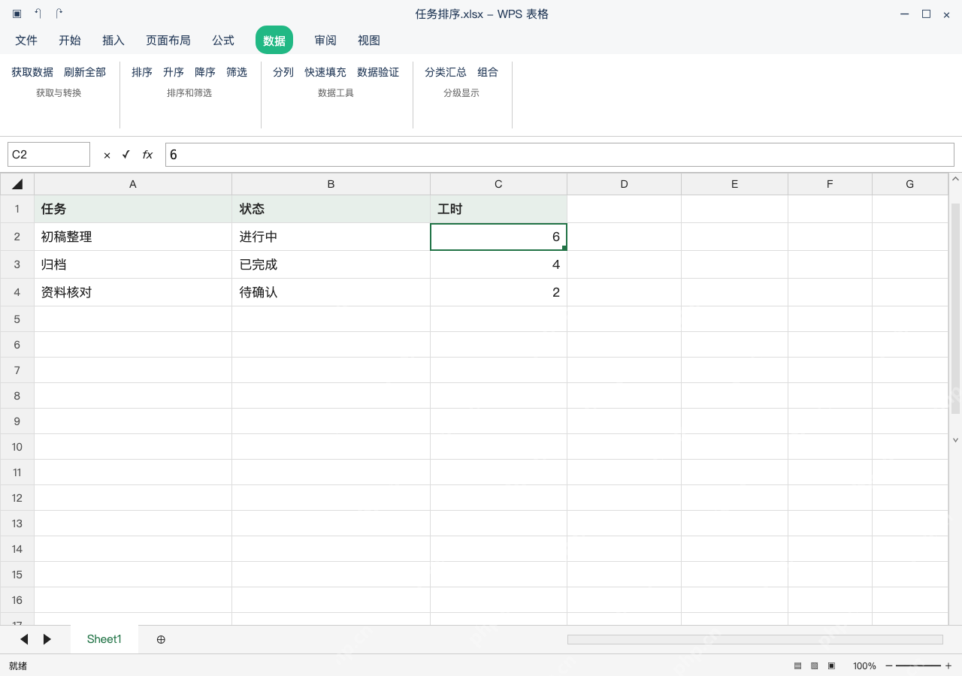Switch to the 公式 tab
The image size is (962, 676).
pyautogui.click(x=223, y=41)
